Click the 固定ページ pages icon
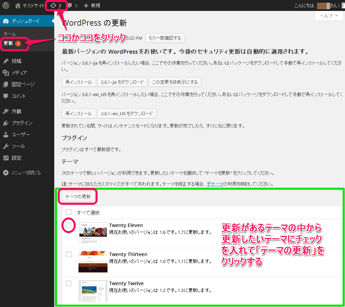This screenshot has height=307, width=345. [x=6, y=84]
